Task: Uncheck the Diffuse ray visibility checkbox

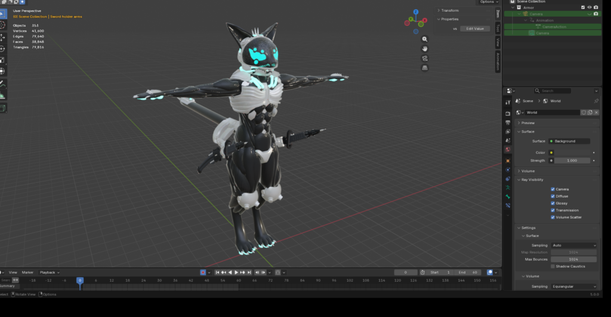Action: tap(553, 196)
